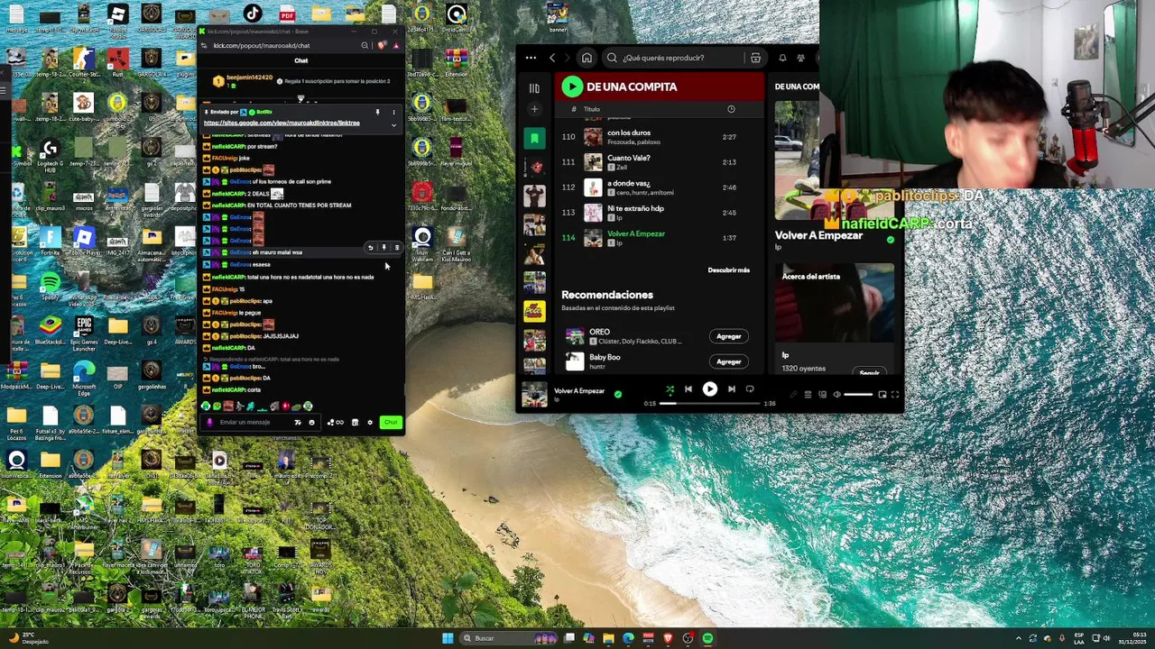Viewport: 1155px width, 649px height.
Task: Sort by duration clock column header
Action: [x=731, y=109]
